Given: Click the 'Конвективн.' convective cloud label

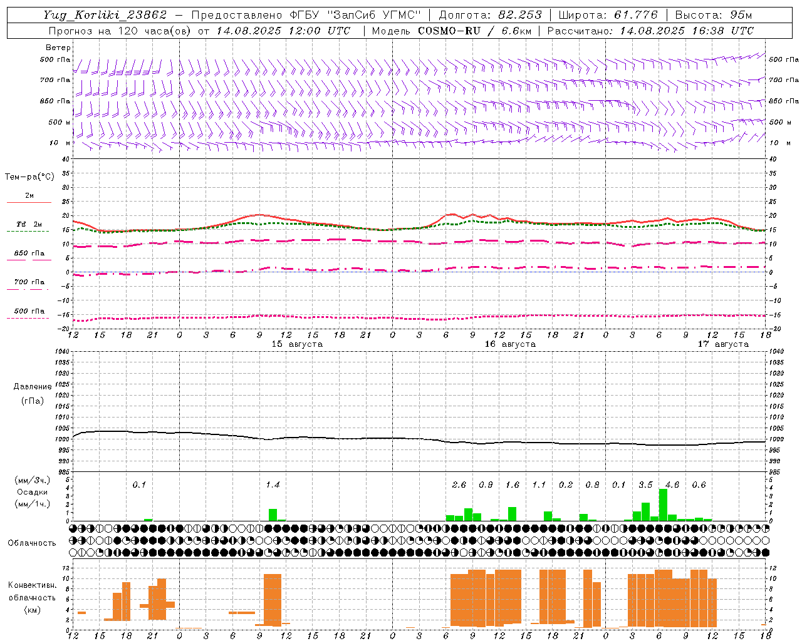Looking at the screenshot, I should click(32, 585).
